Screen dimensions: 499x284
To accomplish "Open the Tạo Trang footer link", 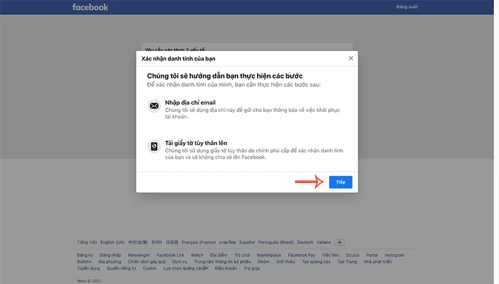I will pos(347,262).
